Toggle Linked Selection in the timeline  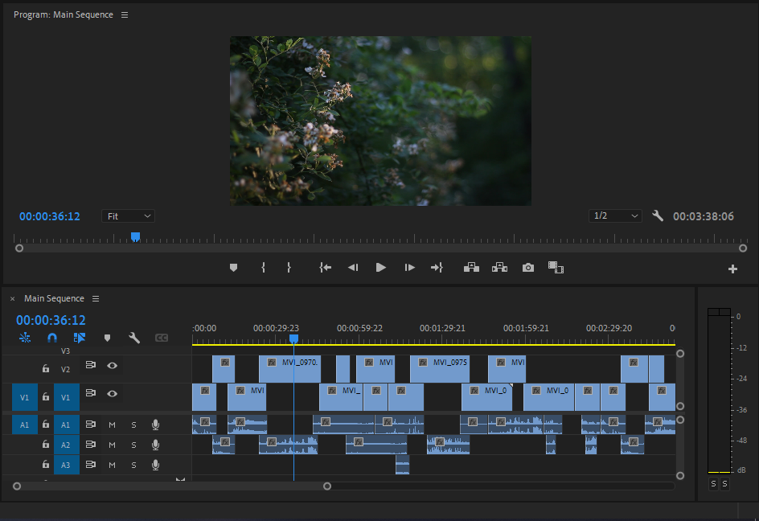pos(79,338)
